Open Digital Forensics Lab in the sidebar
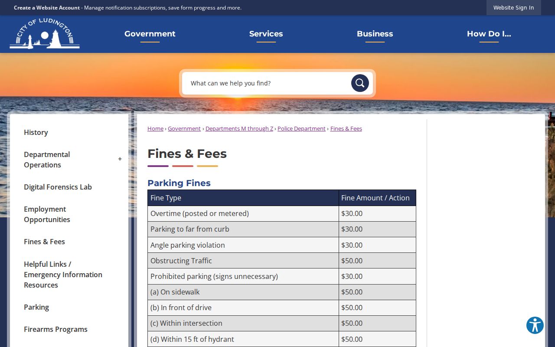 point(58,187)
